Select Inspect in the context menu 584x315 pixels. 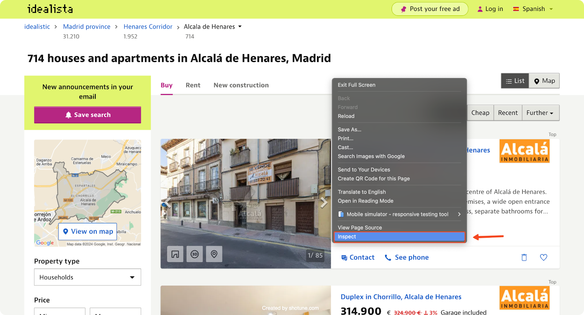(399, 237)
